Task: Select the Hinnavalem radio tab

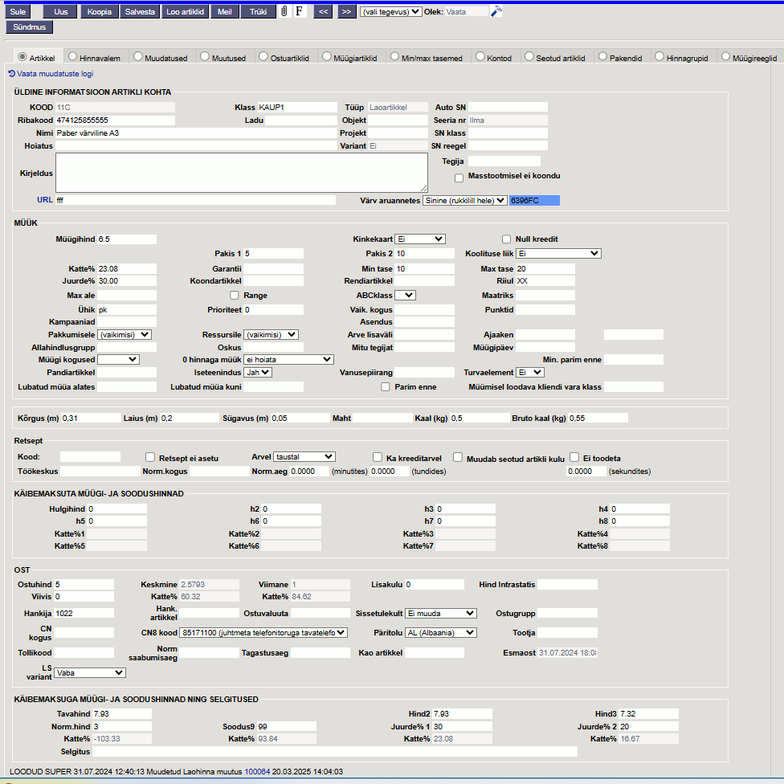Action: (73, 57)
